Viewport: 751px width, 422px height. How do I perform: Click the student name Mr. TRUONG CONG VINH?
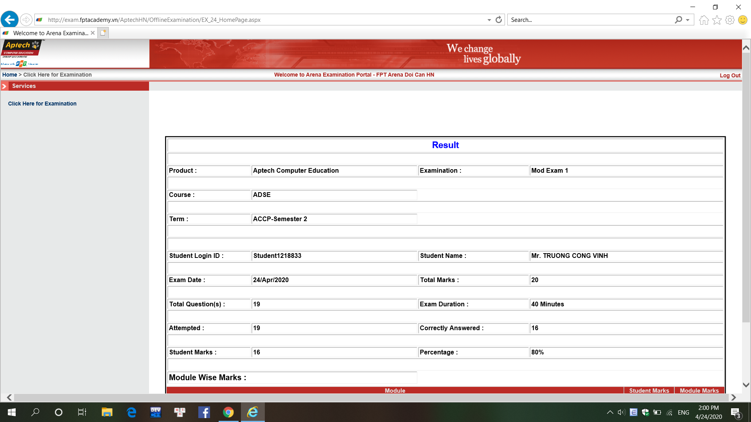pyautogui.click(x=569, y=256)
